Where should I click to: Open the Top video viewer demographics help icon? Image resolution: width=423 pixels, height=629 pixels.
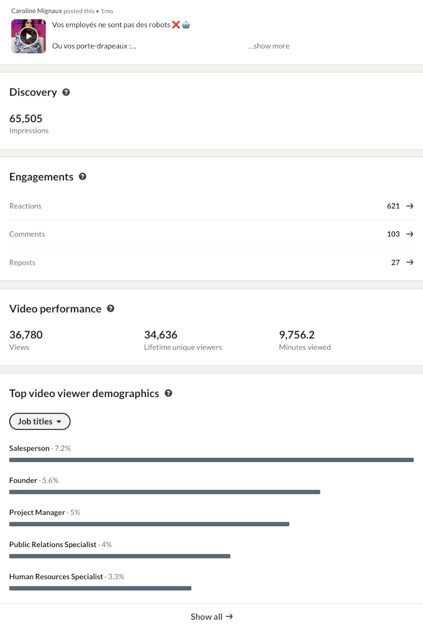point(168,393)
